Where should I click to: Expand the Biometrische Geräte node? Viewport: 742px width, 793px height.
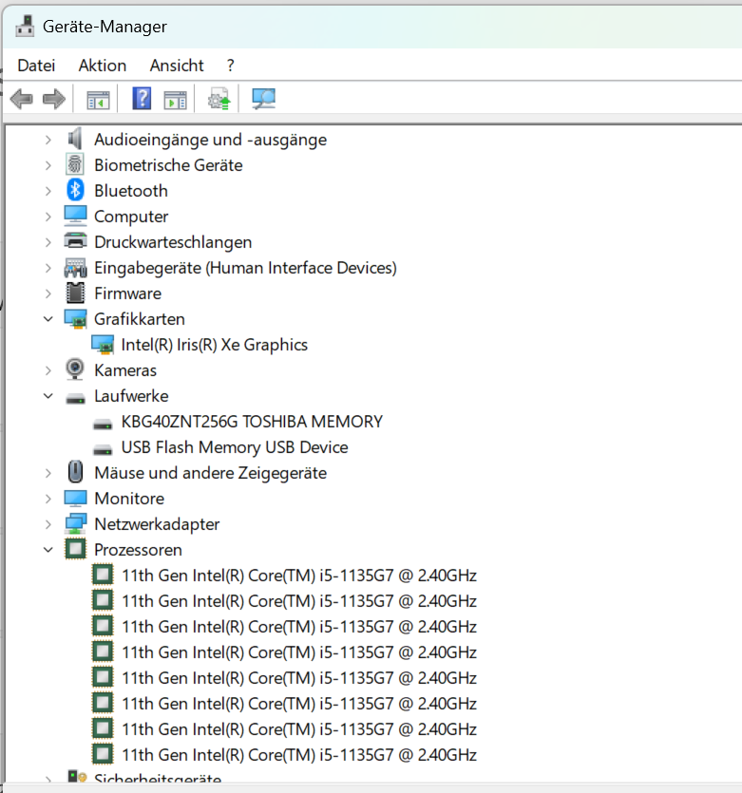coord(48,165)
